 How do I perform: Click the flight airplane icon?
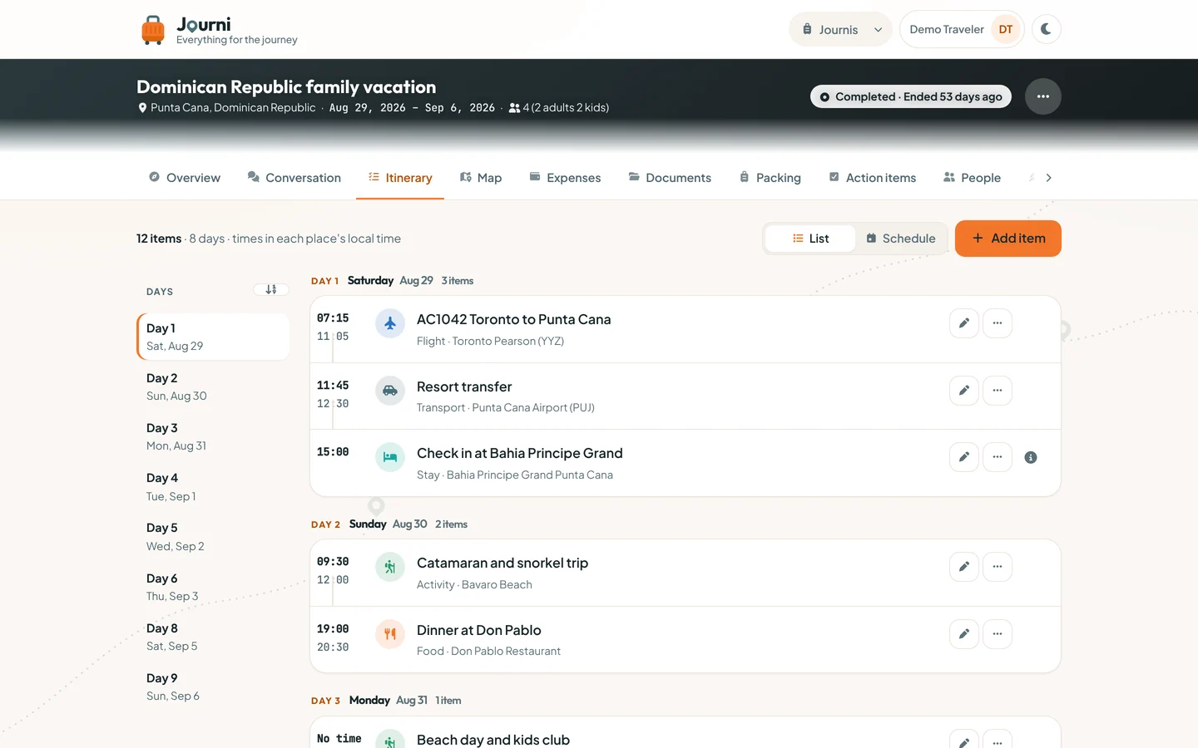click(x=390, y=323)
